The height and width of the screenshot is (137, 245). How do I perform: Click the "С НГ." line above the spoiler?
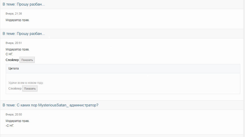point(9,54)
